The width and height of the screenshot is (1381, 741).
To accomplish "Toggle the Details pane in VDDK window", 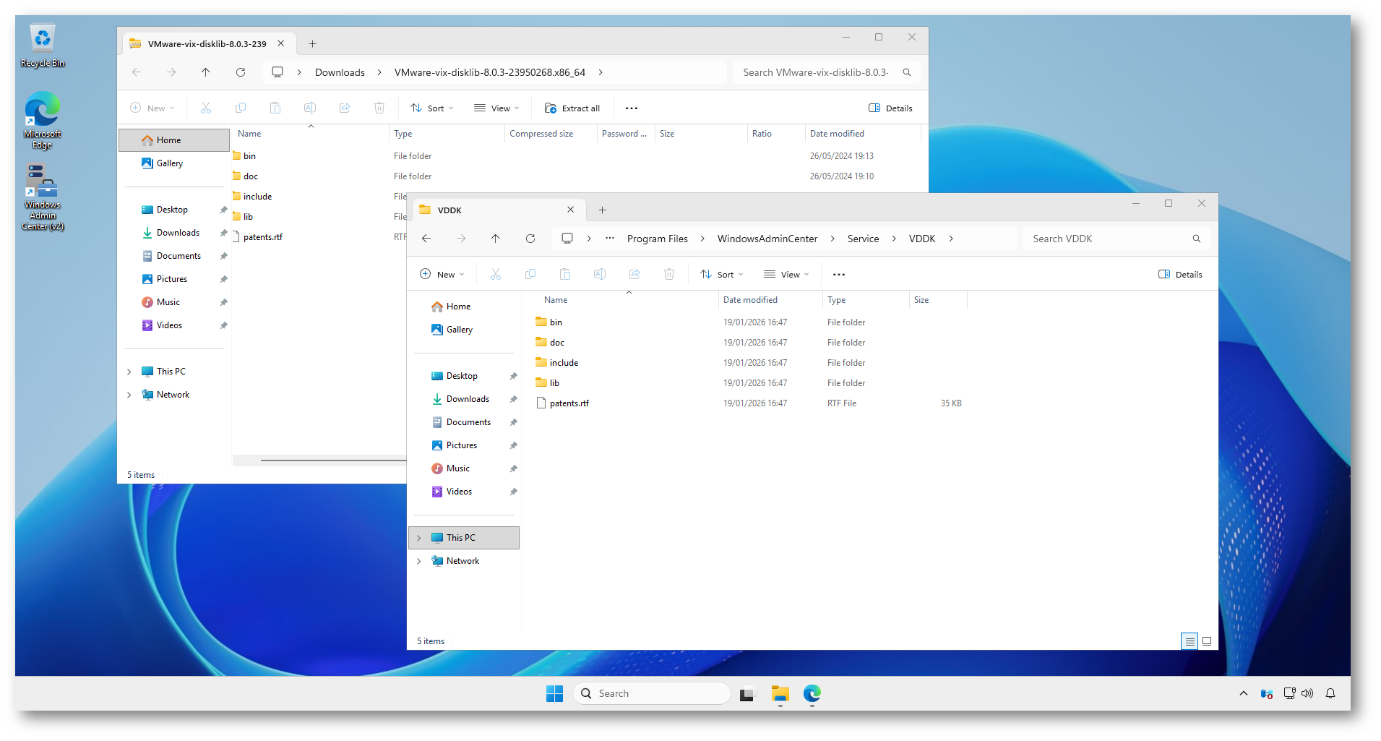I will pyautogui.click(x=1180, y=275).
